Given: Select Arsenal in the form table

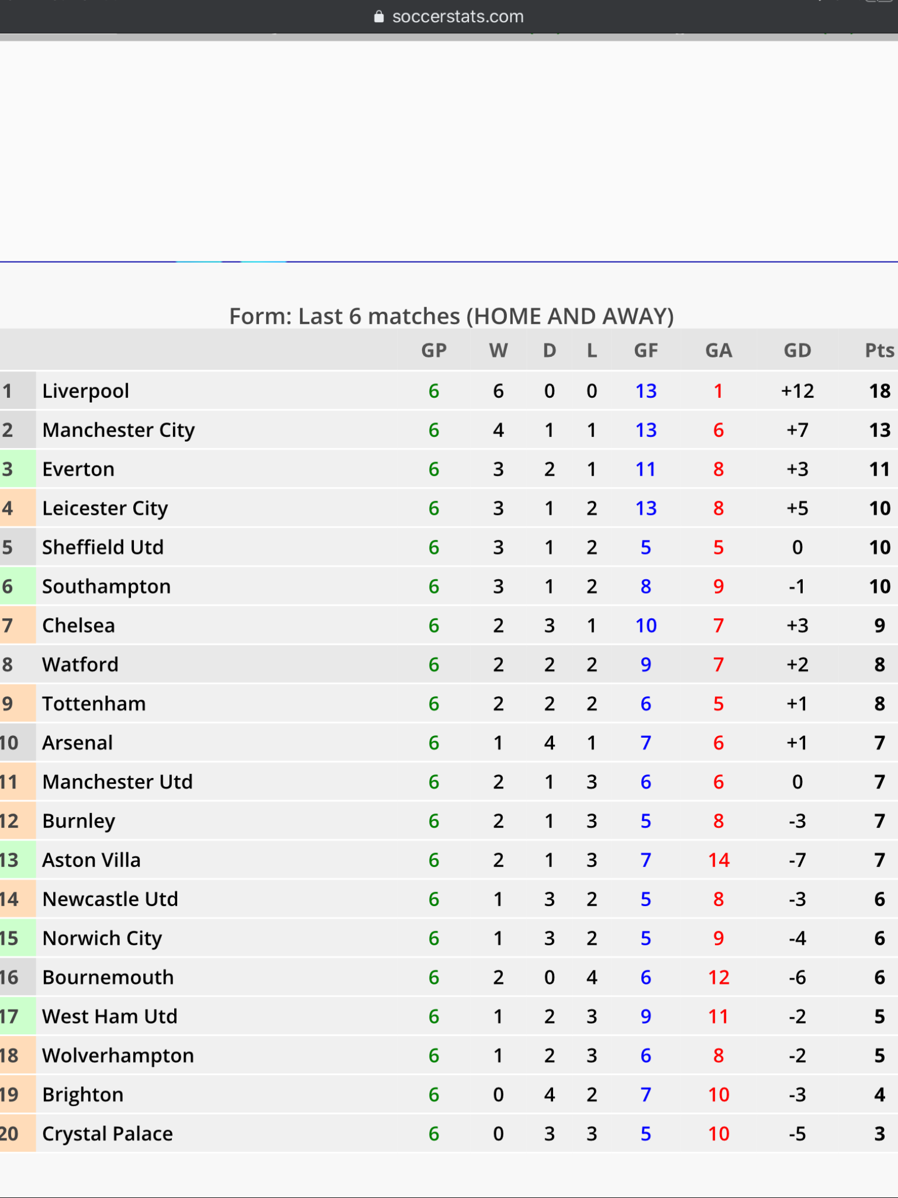Looking at the screenshot, I should point(77,743).
